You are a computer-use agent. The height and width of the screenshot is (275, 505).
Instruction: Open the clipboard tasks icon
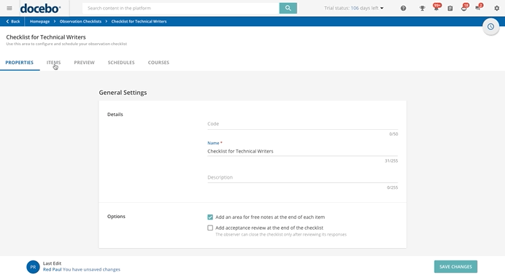point(450,8)
